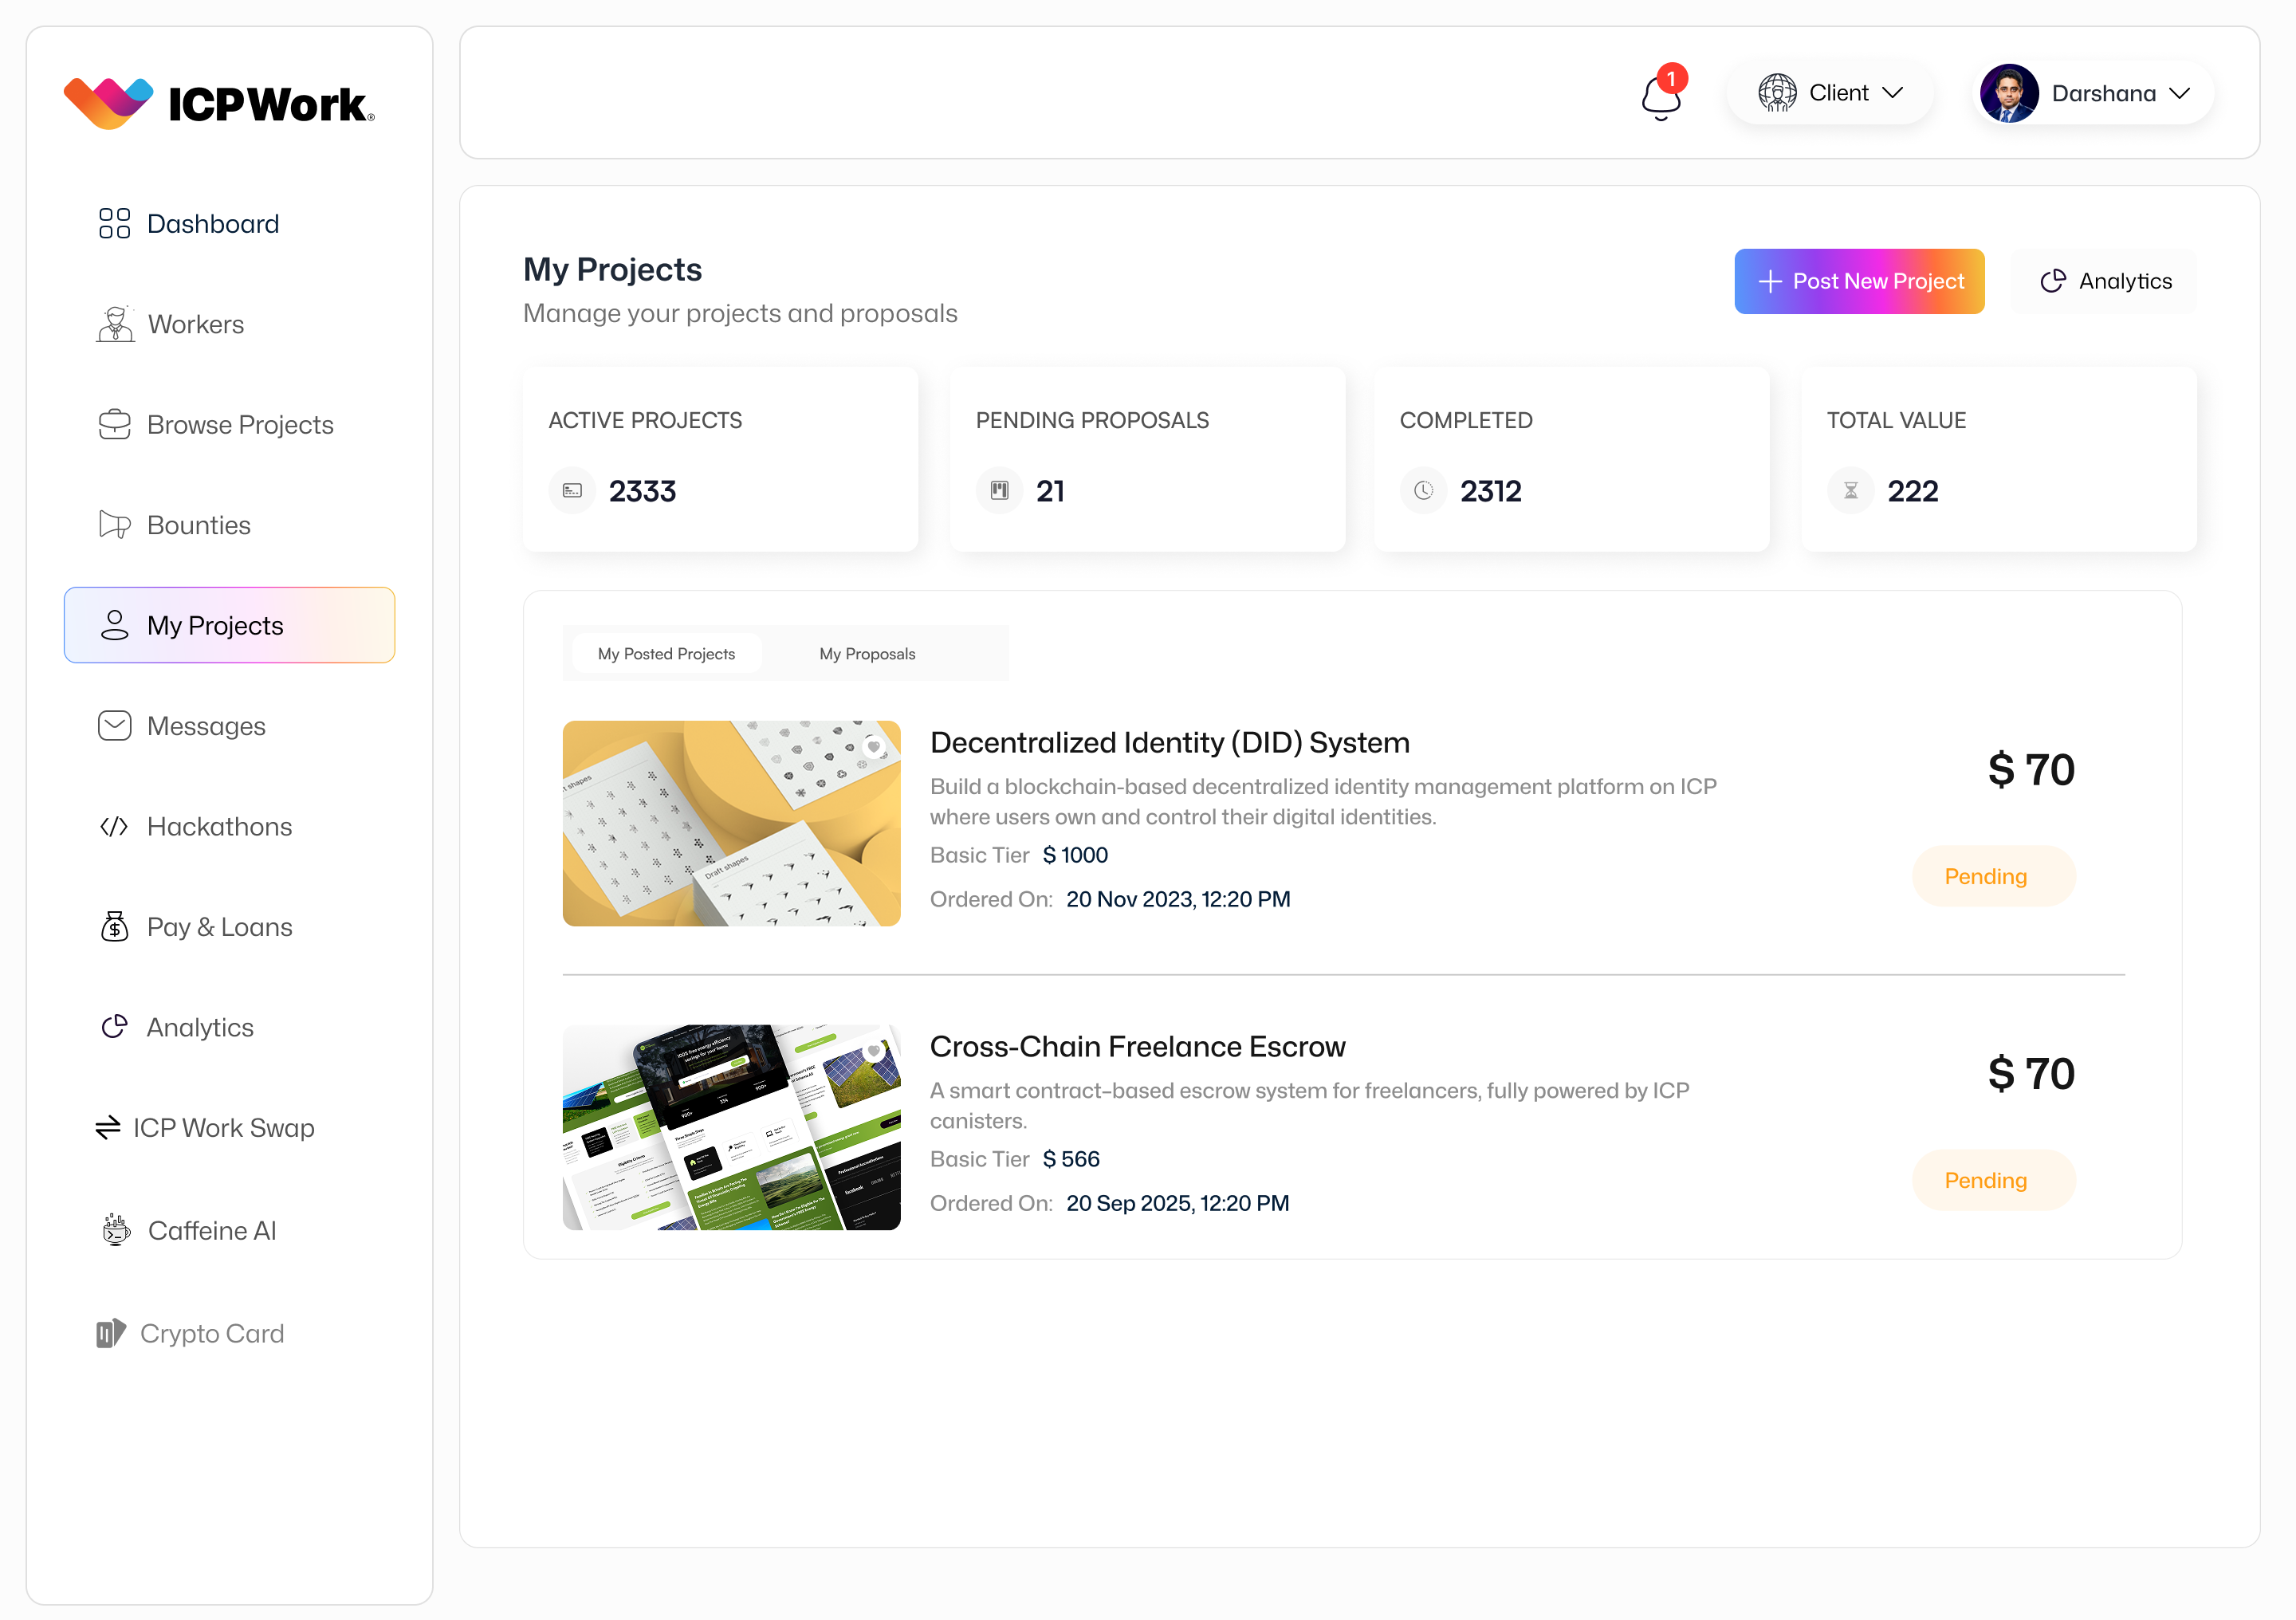The image size is (2296, 1620).
Task: Click the Hackathons code icon
Action: click(x=114, y=826)
